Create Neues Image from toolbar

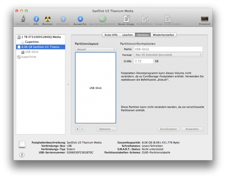click(x=126, y=19)
